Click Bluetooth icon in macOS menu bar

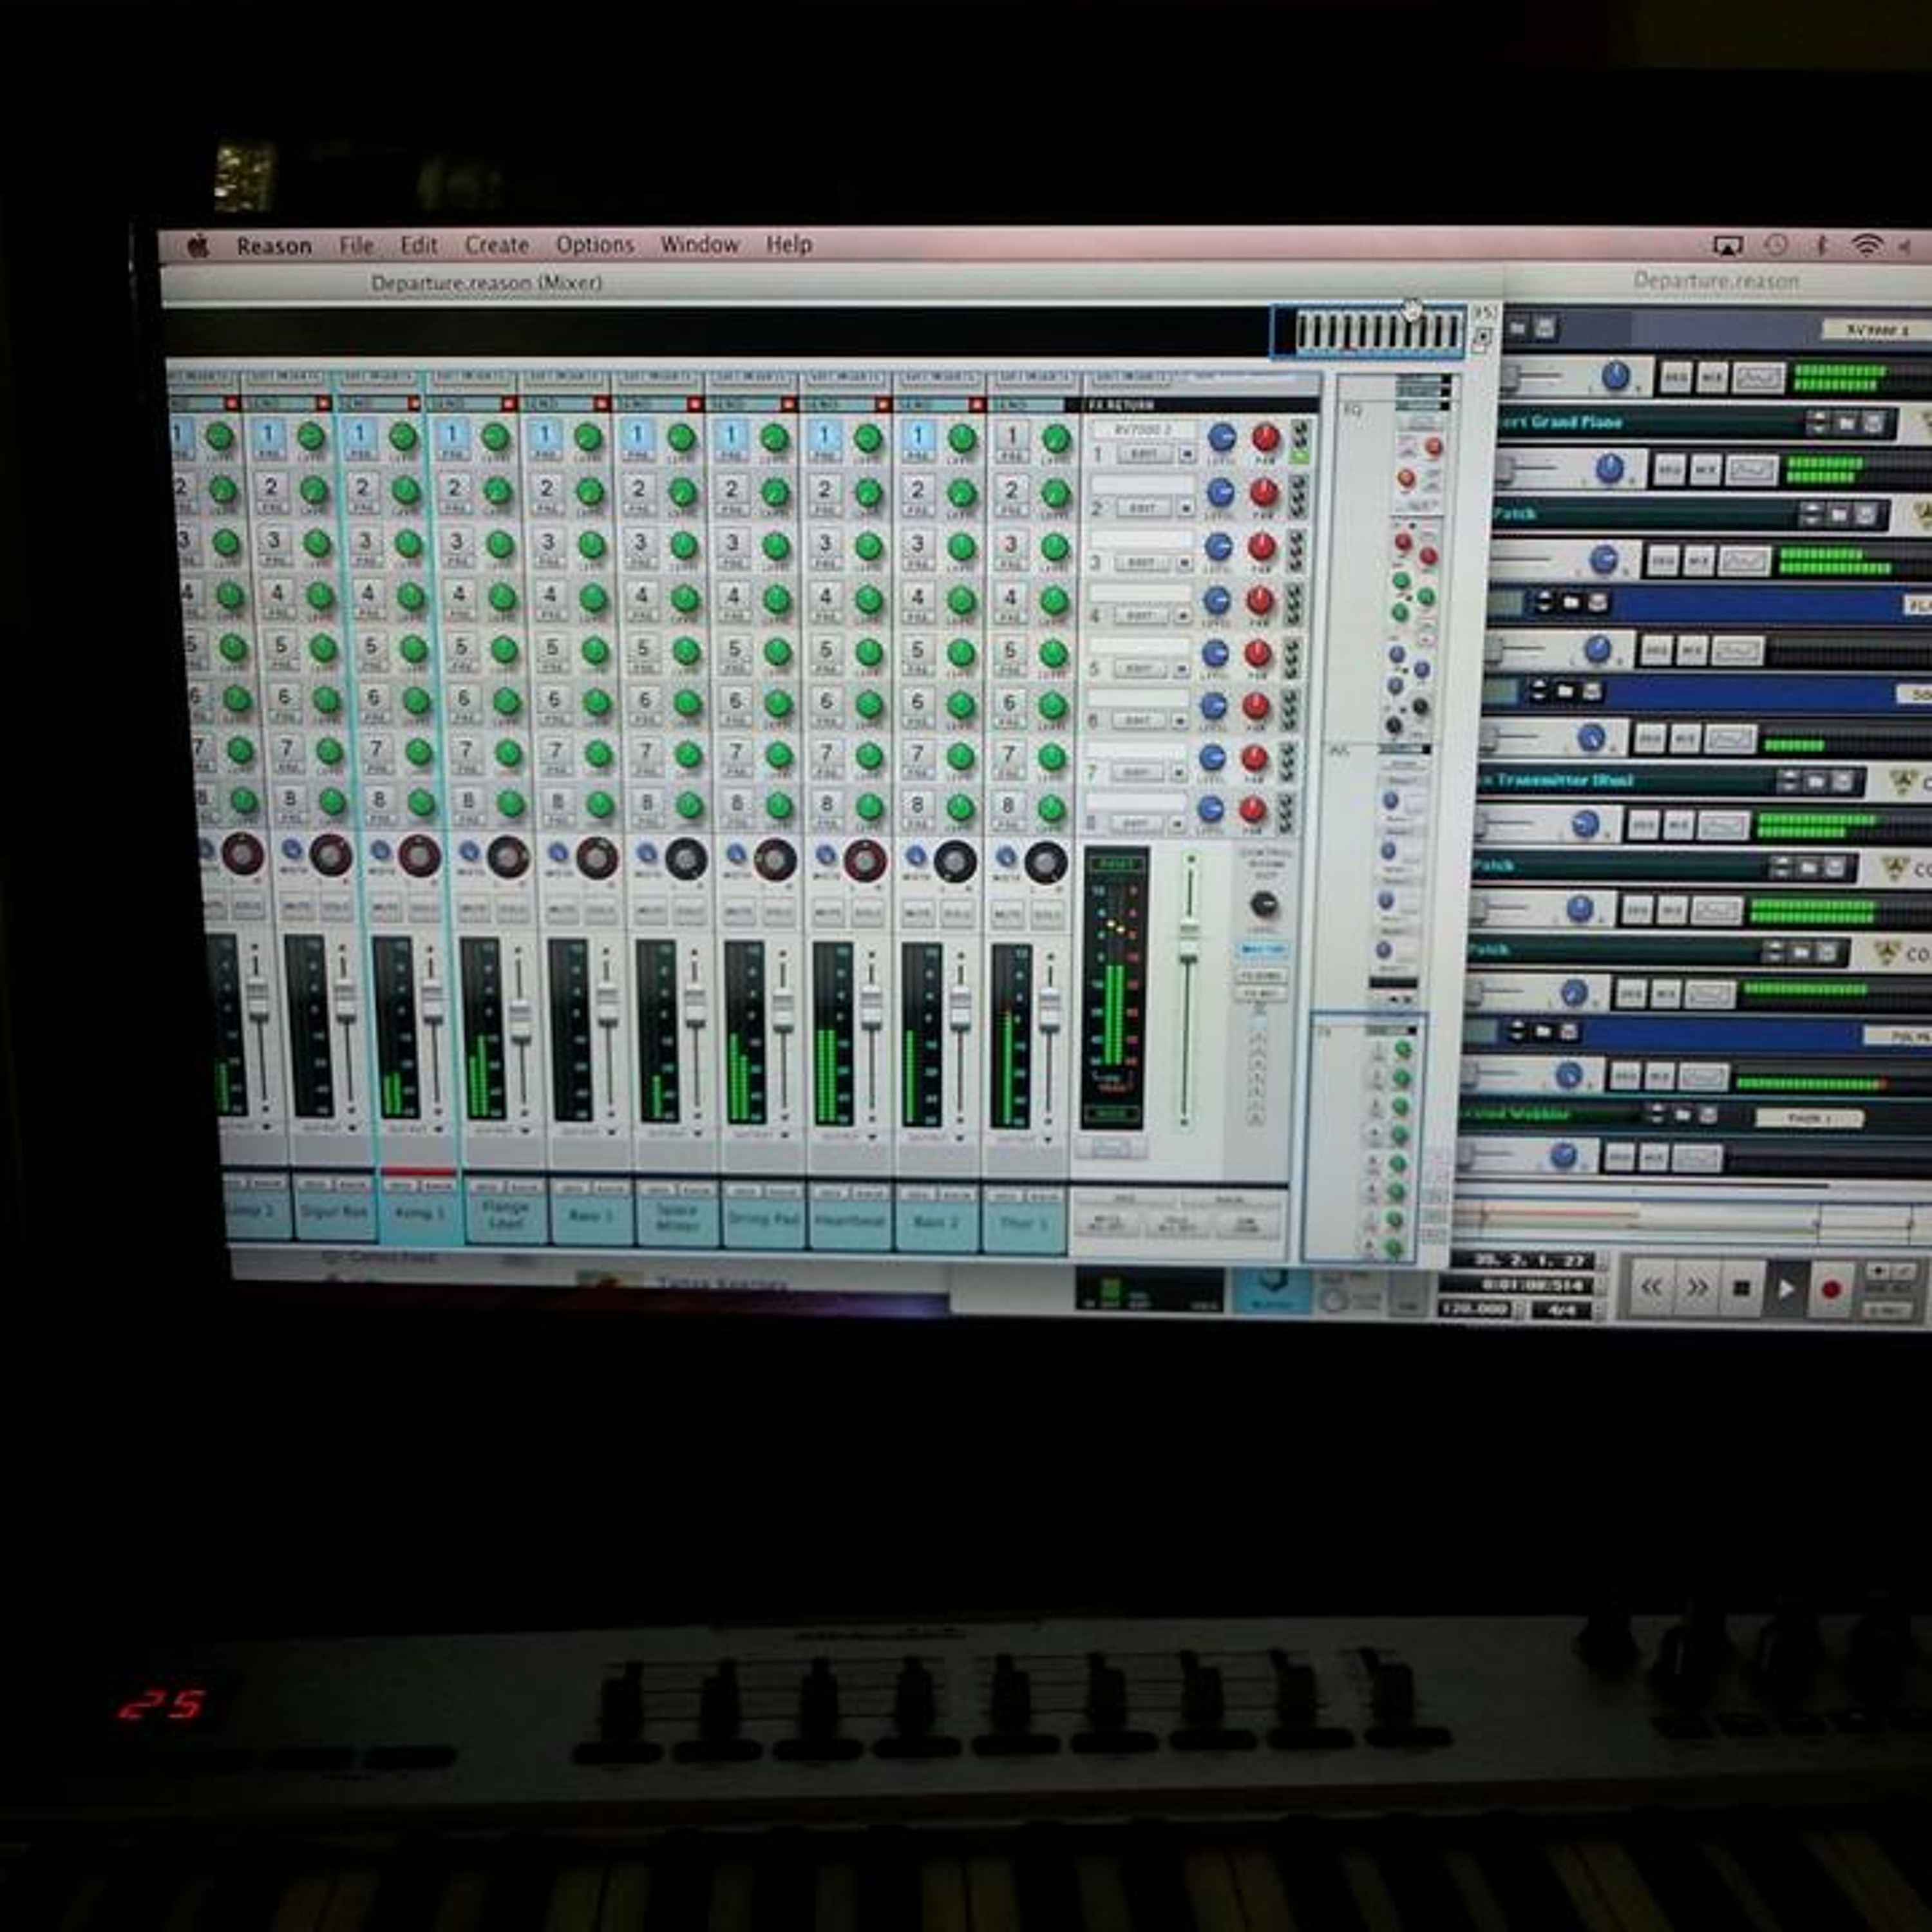[1821, 245]
